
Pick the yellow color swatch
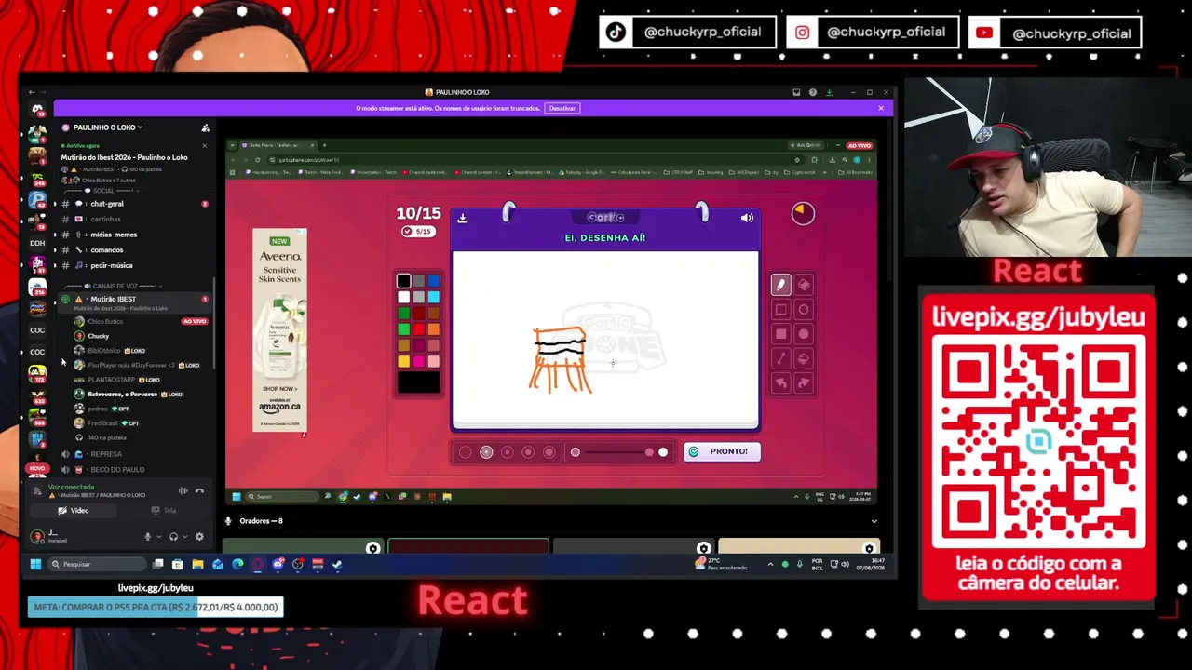[x=403, y=361]
